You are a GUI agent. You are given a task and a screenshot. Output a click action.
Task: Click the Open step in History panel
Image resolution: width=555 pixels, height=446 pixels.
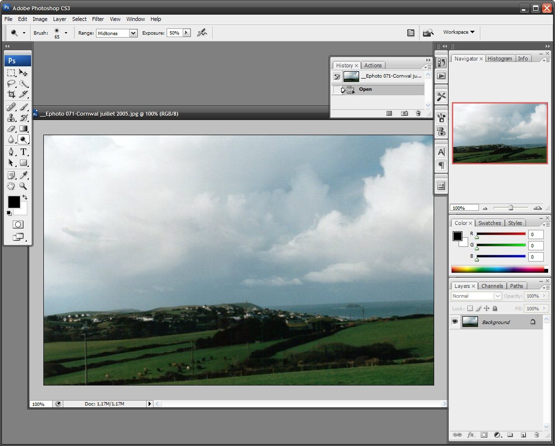[365, 89]
